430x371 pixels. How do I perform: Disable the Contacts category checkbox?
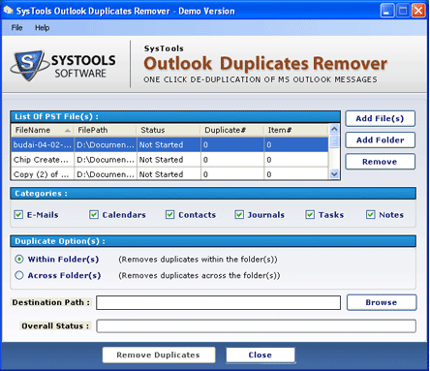coord(169,214)
